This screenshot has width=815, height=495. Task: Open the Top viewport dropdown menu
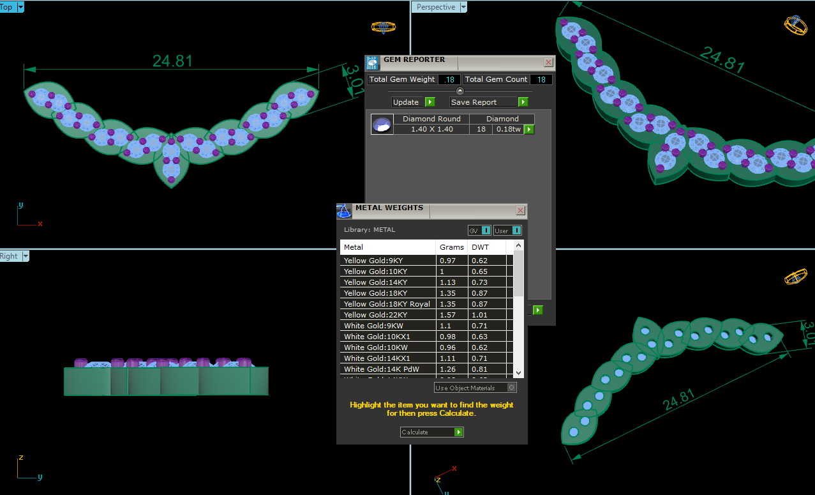click(x=20, y=7)
